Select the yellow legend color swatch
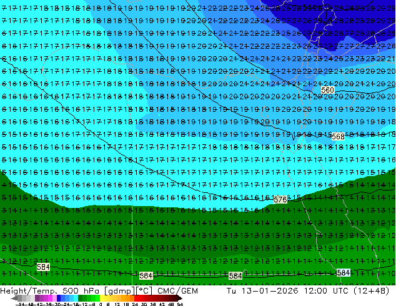 tap(102, 298)
